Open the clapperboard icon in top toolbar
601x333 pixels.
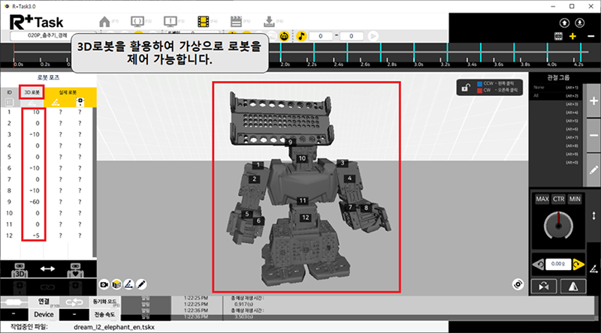(x=236, y=21)
